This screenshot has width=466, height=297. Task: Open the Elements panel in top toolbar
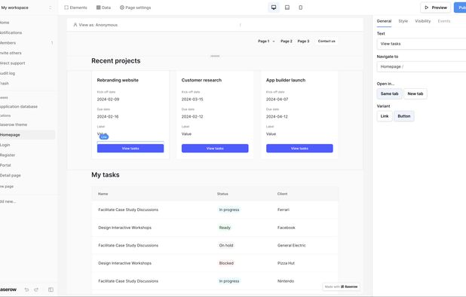click(x=76, y=8)
